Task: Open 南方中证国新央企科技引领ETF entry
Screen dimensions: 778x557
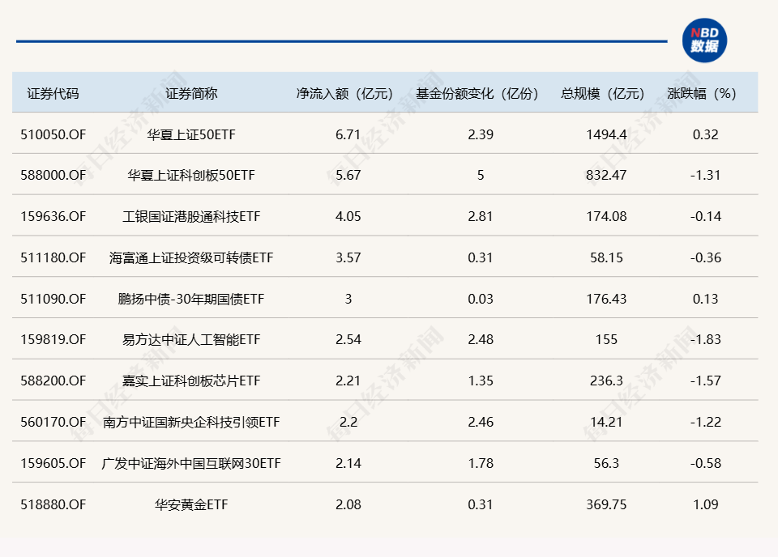Action: (x=191, y=422)
